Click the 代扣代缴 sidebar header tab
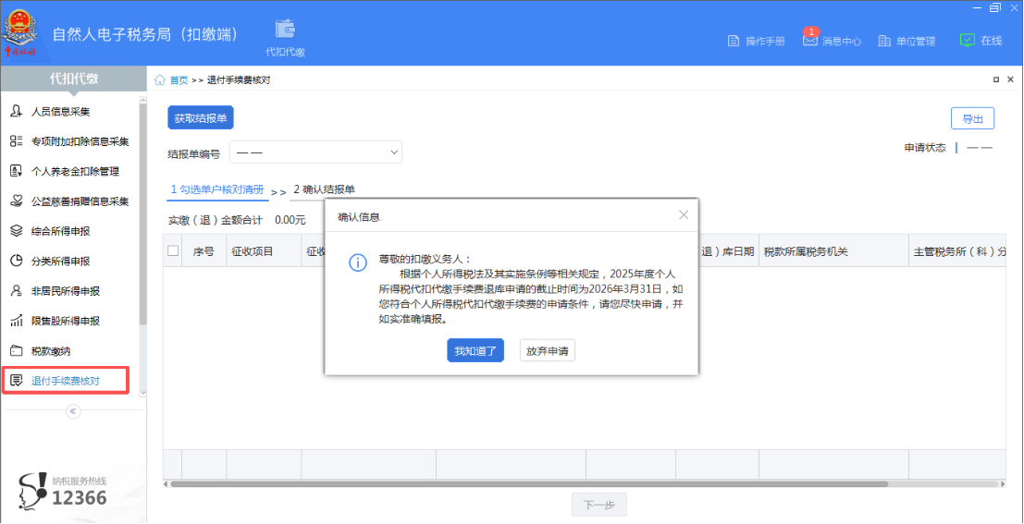The width and height of the screenshot is (1024, 524). tap(74, 79)
